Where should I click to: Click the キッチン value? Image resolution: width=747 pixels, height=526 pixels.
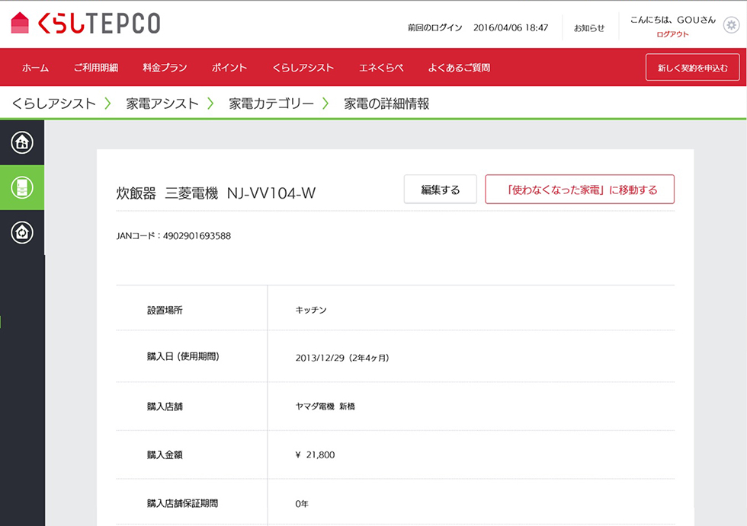point(311,310)
